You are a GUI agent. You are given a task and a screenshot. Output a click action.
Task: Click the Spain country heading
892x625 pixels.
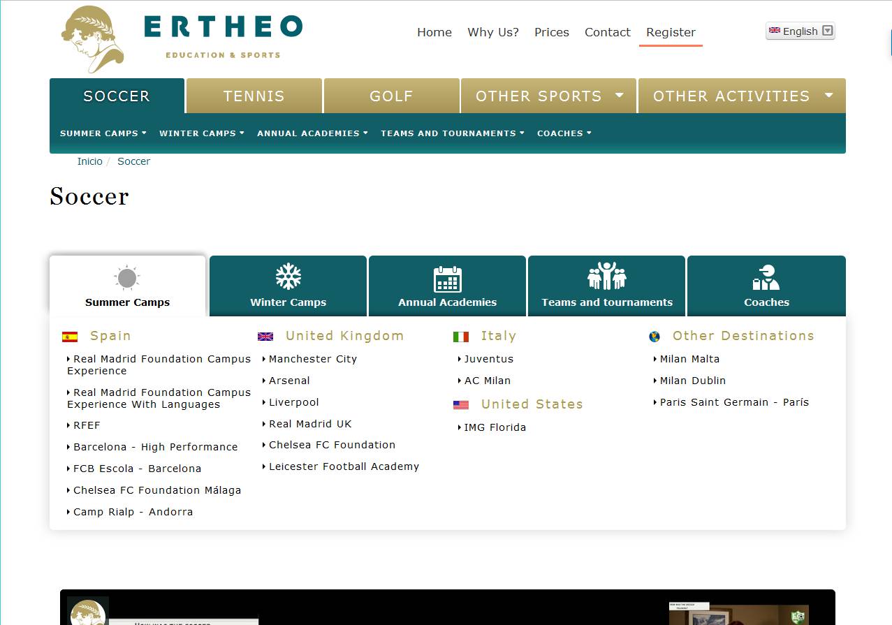point(110,336)
